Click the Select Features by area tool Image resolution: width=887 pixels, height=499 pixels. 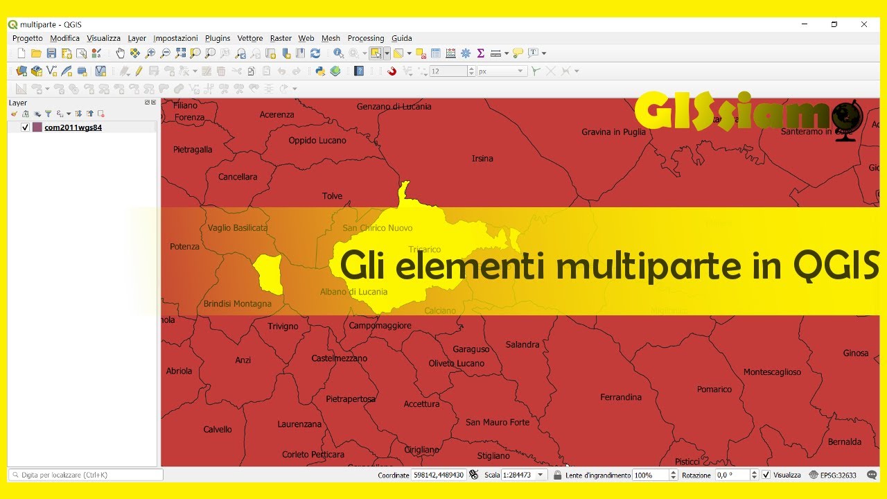point(376,53)
